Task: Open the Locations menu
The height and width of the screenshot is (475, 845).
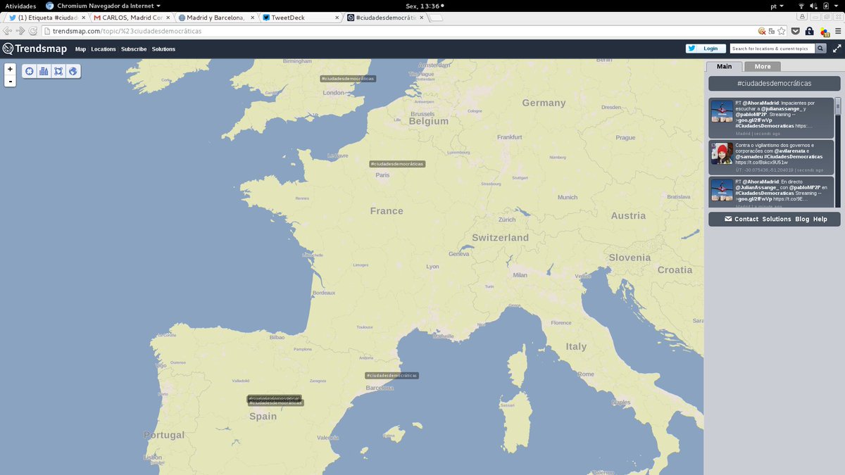Action: coord(104,49)
